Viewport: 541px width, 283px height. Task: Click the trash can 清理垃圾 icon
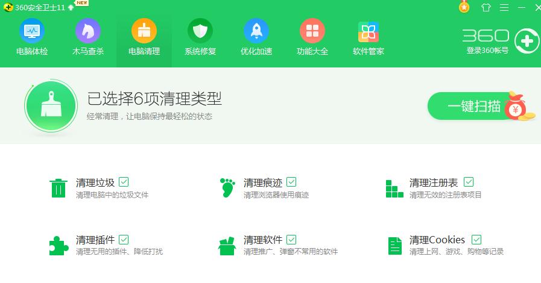pyautogui.click(x=59, y=188)
